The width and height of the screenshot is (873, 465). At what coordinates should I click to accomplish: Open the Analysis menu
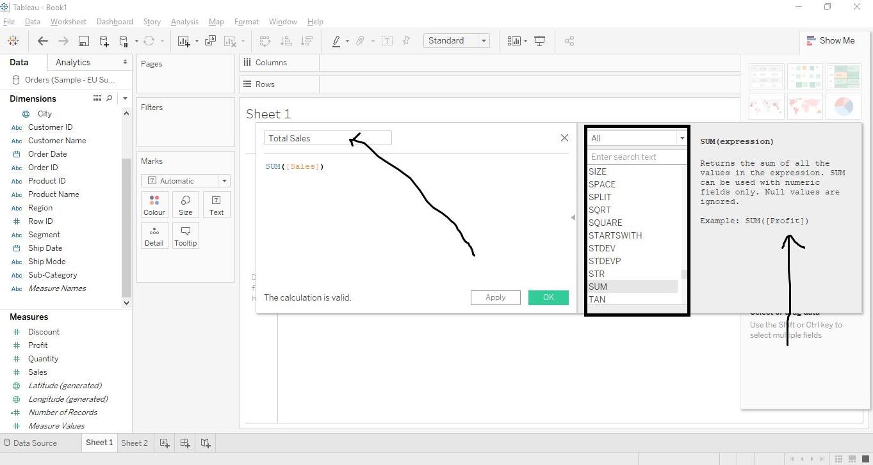(184, 22)
